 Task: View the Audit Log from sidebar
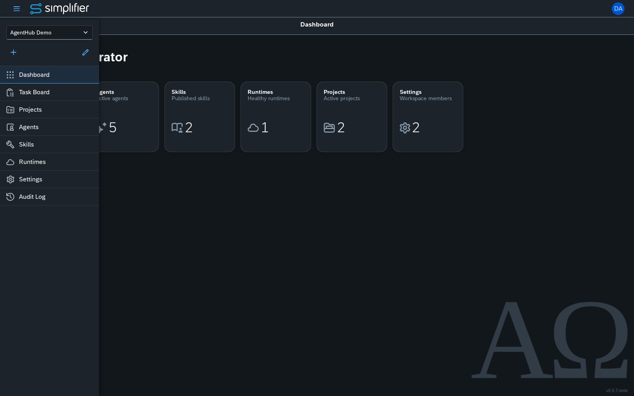coord(50,197)
